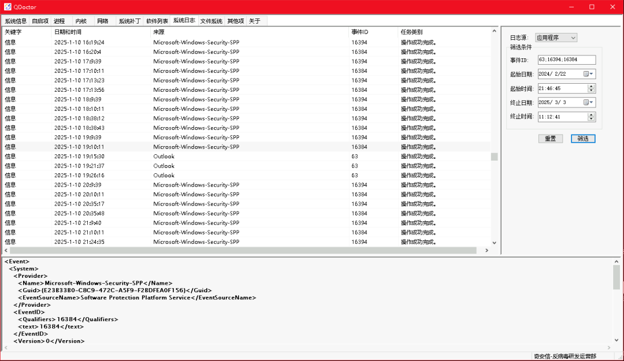Viewport: 624px width, 361px height.
Task: Select the 系统日志 tab
Action: (184, 20)
